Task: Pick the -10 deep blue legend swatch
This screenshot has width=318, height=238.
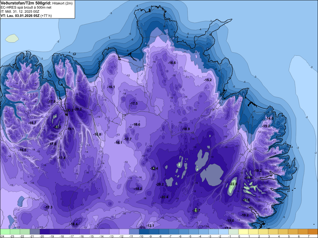Action: coord(144,232)
